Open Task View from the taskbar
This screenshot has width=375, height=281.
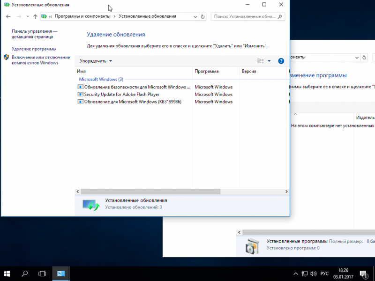pos(42,274)
